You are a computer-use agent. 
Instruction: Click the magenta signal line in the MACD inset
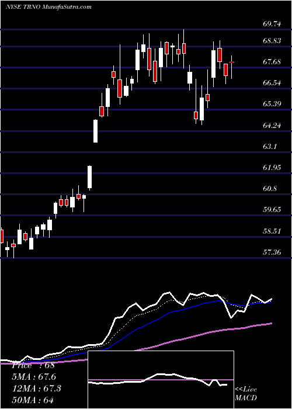161,380
